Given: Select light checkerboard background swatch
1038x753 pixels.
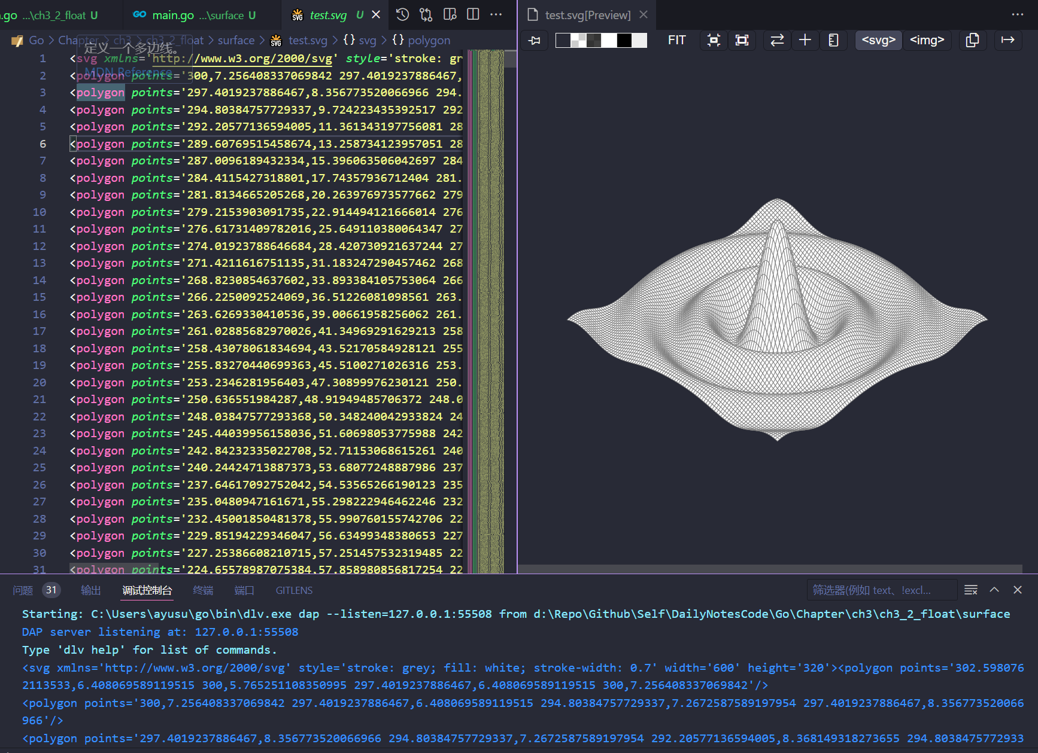Looking at the screenshot, I should [578, 40].
